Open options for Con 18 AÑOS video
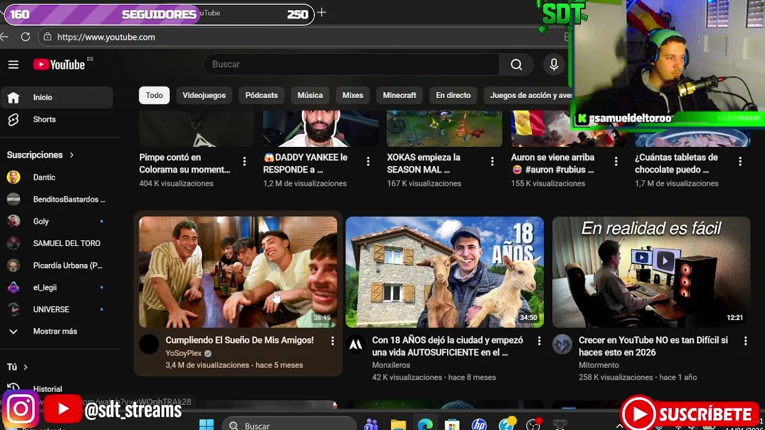 [x=539, y=340]
